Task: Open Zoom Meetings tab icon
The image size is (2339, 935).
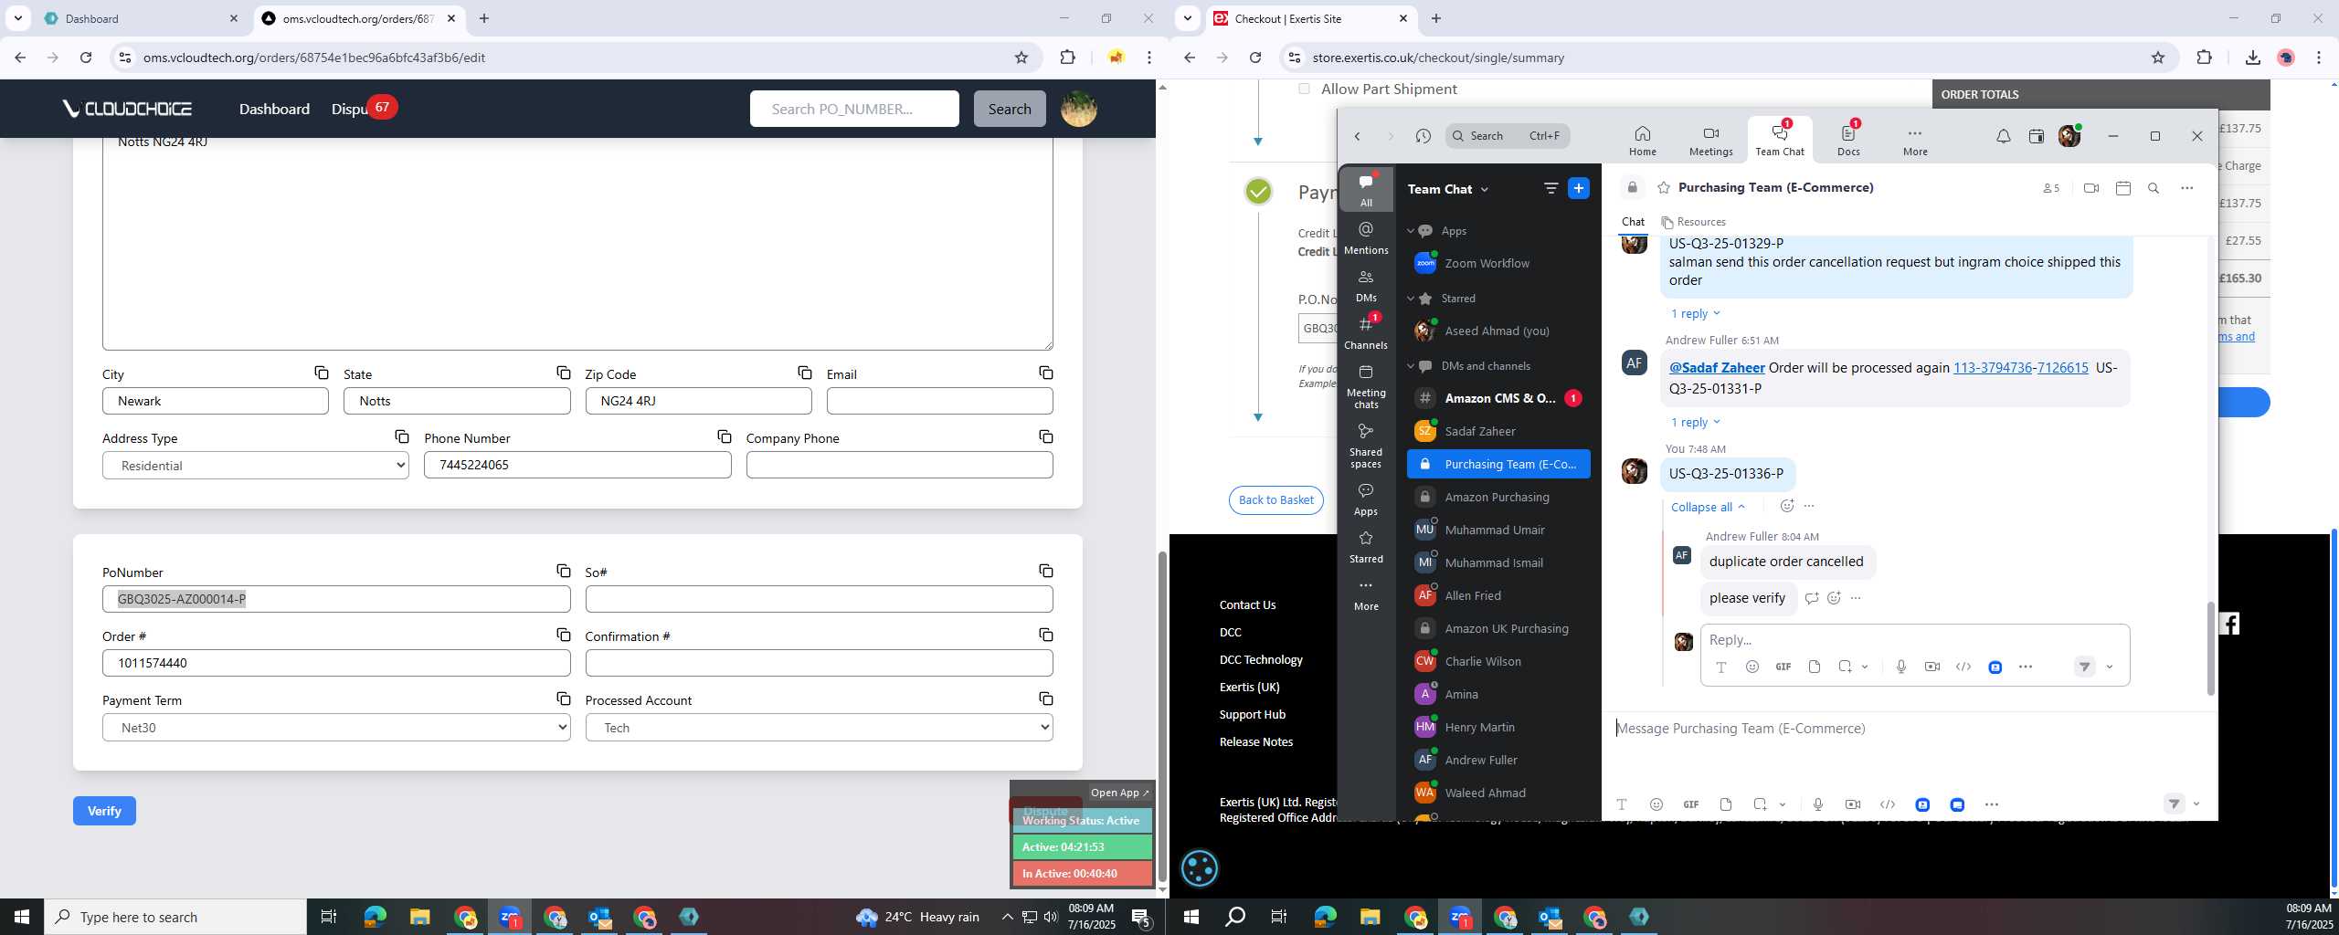Action: (x=1710, y=141)
